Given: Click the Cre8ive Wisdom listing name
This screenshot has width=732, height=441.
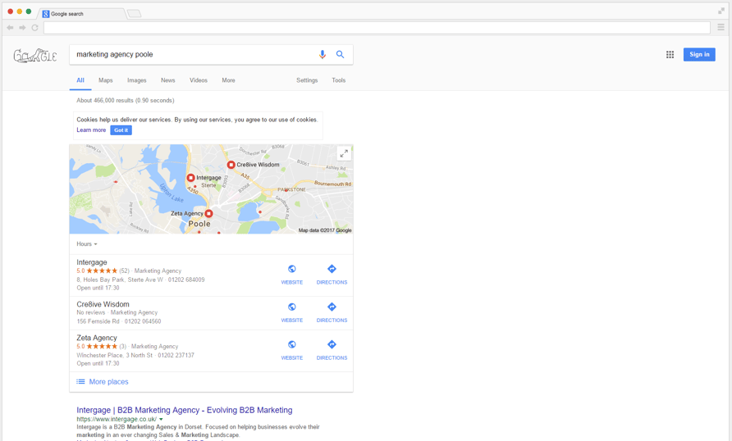Looking at the screenshot, I should point(103,304).
